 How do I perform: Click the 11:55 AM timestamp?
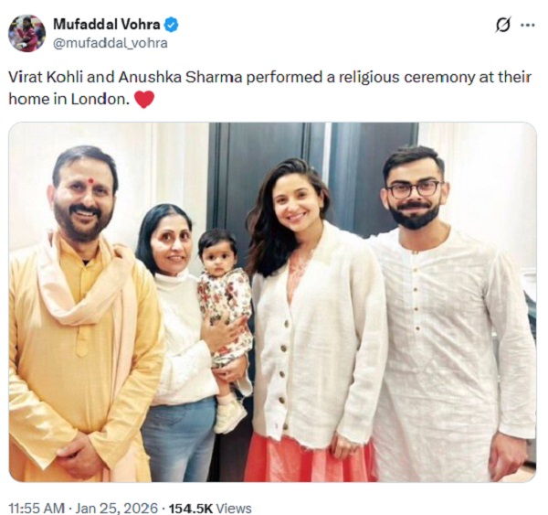36,507
